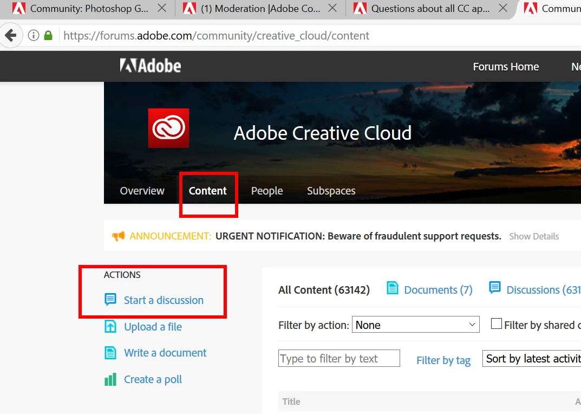Click the Discussions filter chat icon
The width and height of the screenshot is (581, 414).
495,288
